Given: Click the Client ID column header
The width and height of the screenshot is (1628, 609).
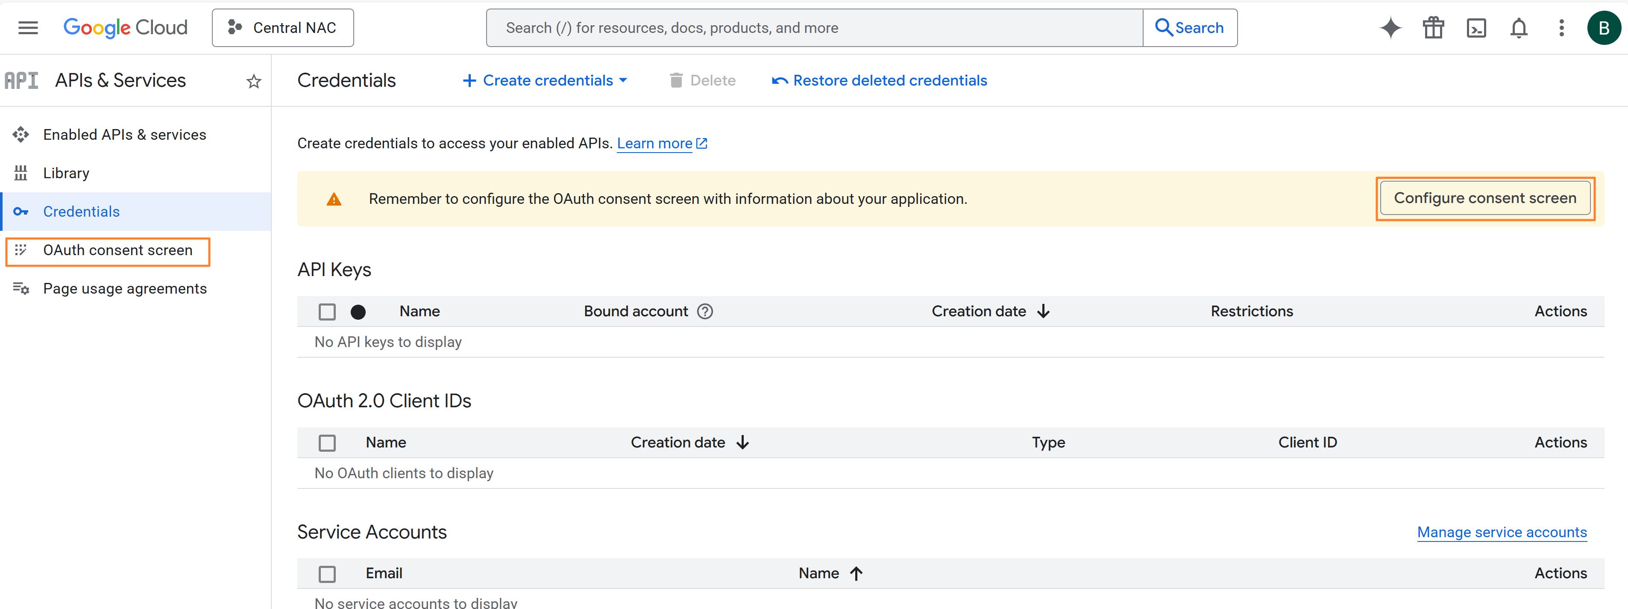Looking at the screenshot, I should [x=1308, y=442].
